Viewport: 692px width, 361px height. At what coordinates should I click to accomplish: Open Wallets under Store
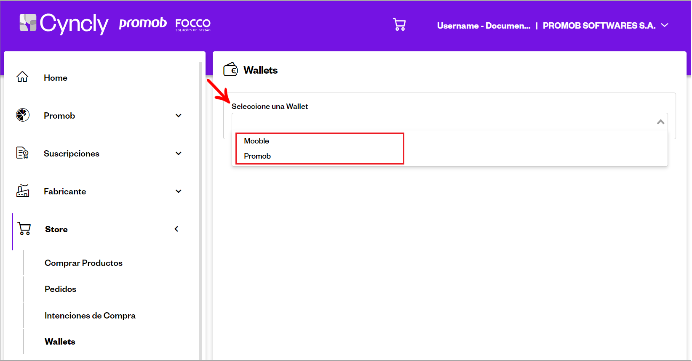tap(60, 342)
